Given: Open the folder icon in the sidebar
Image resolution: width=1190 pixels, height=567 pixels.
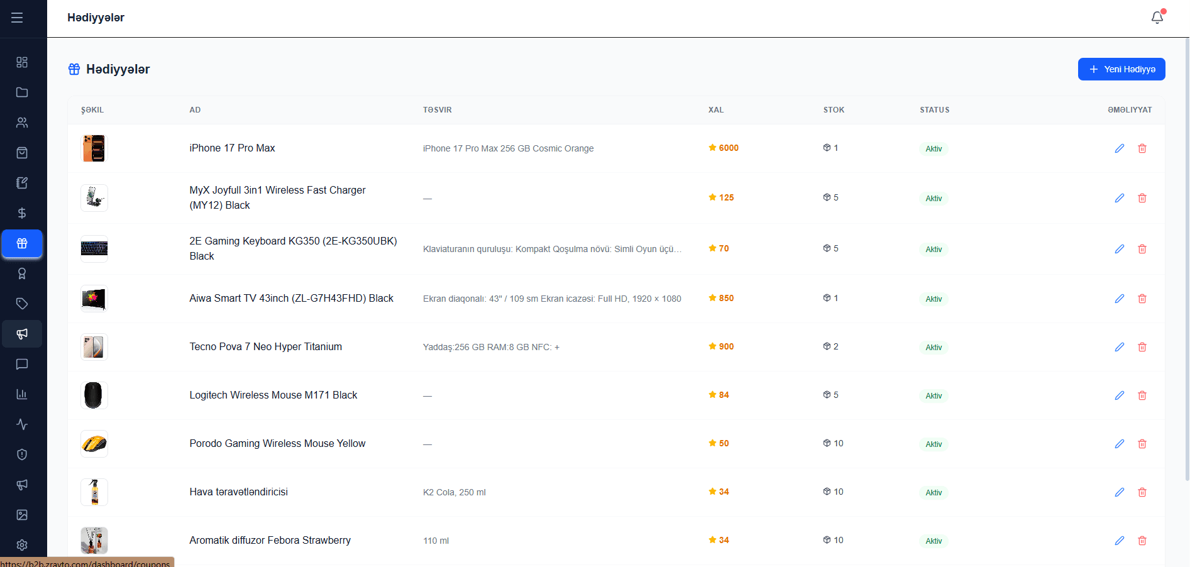Looking at the screenshot, I should pos(22,92).
